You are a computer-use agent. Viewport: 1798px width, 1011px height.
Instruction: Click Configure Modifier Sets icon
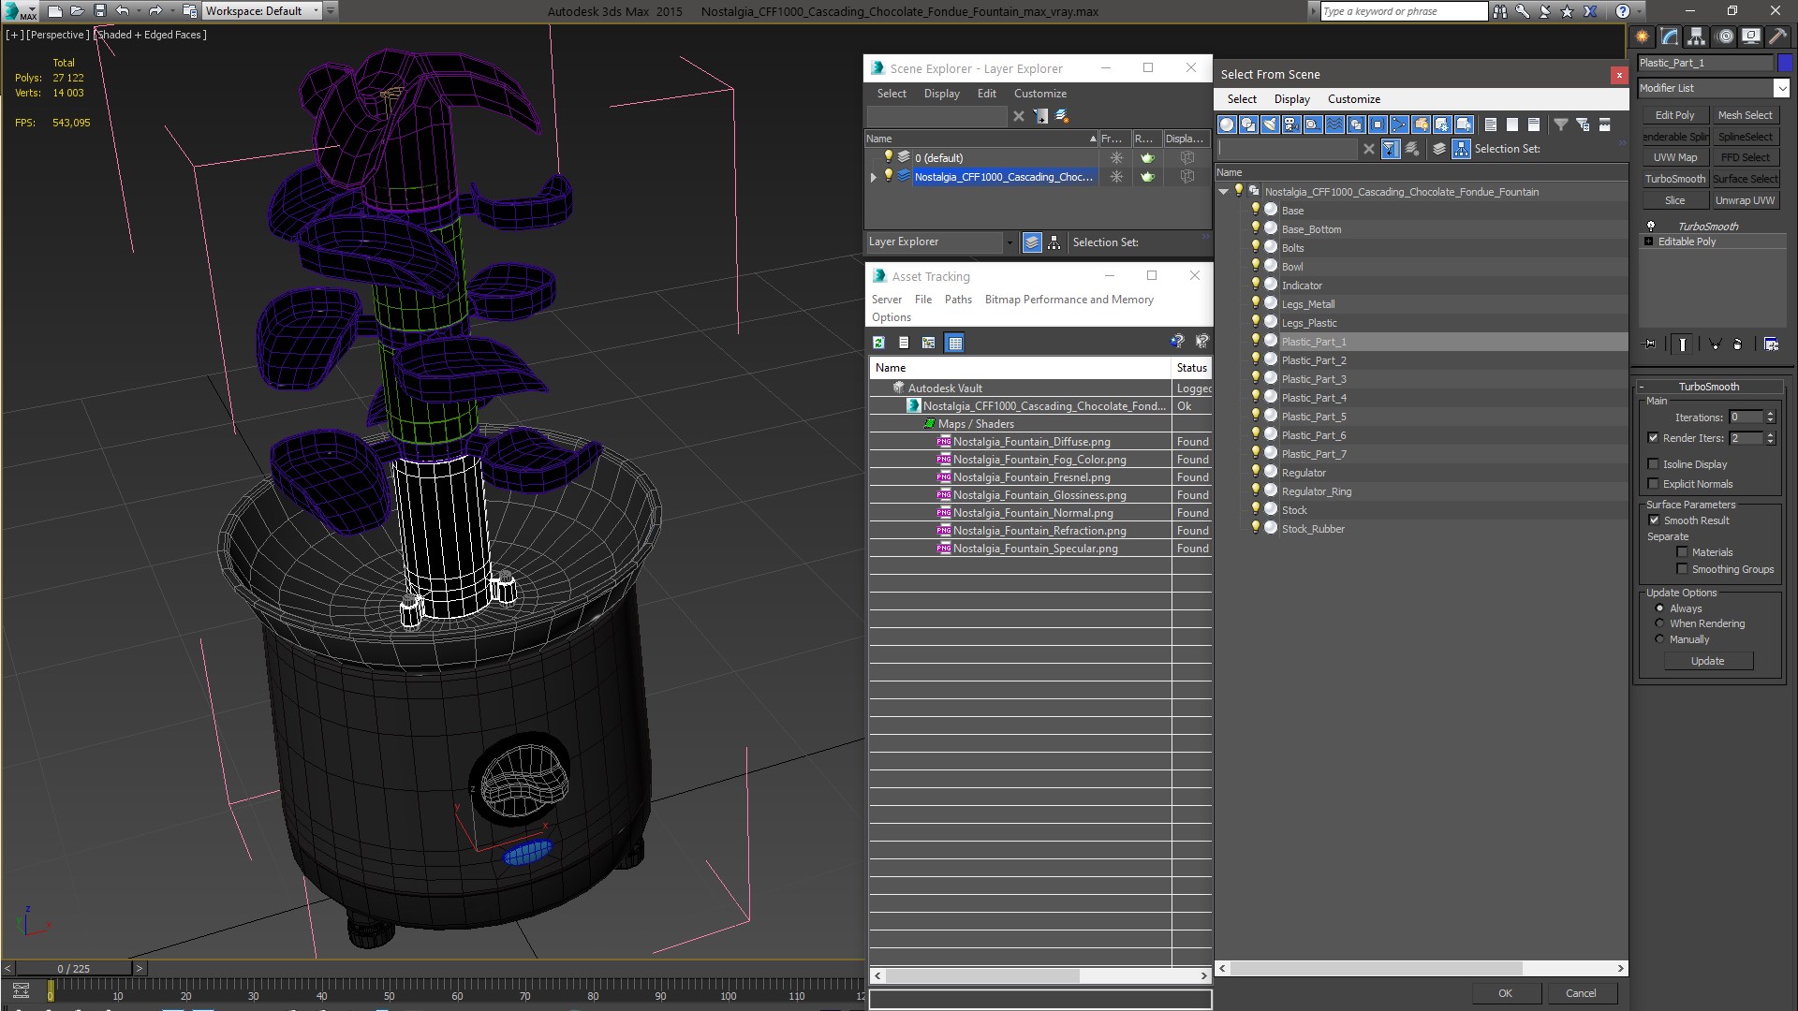point(1771,344)
